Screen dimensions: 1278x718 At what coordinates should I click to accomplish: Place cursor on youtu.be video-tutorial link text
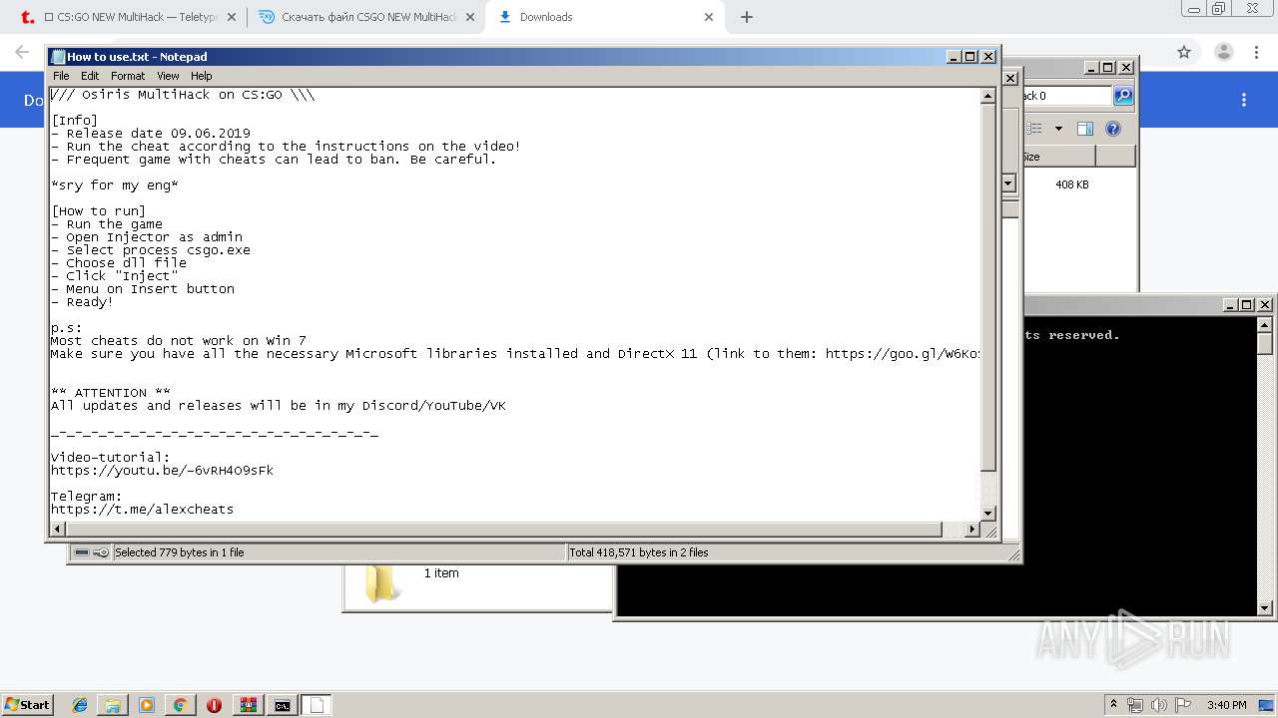coord(162,470)
